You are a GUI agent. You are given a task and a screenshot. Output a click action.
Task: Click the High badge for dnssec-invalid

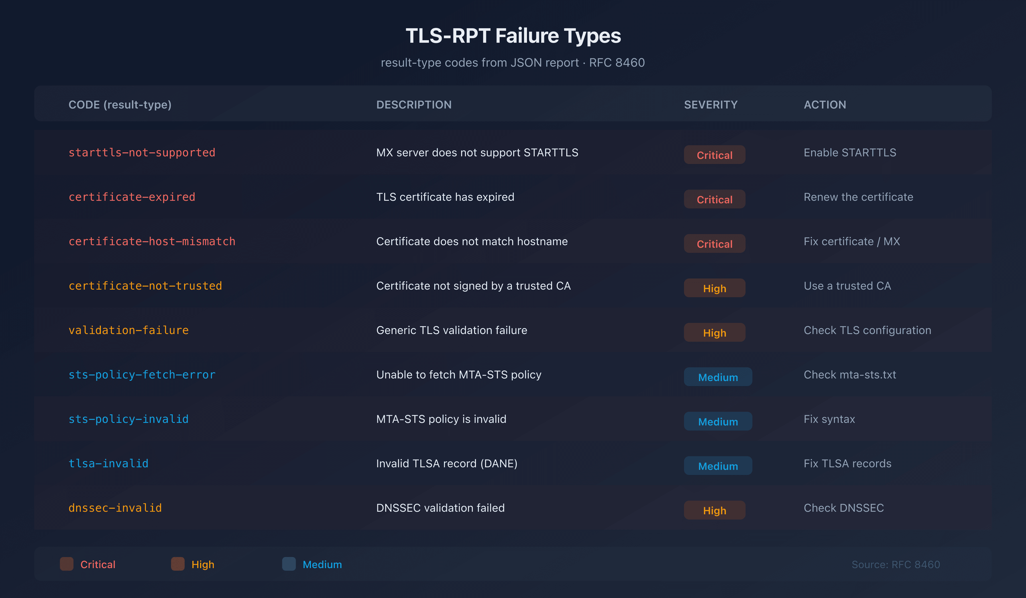click(x=714, y=510)
